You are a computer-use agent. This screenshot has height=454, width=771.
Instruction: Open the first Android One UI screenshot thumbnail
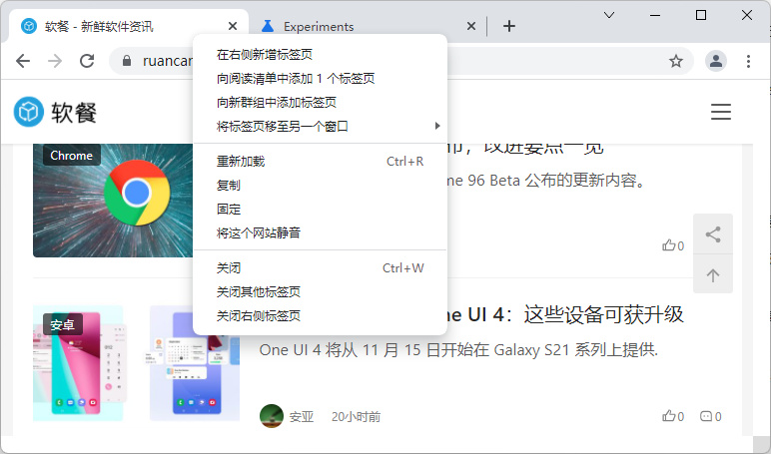pyautogui.click(x=78, y=363)
